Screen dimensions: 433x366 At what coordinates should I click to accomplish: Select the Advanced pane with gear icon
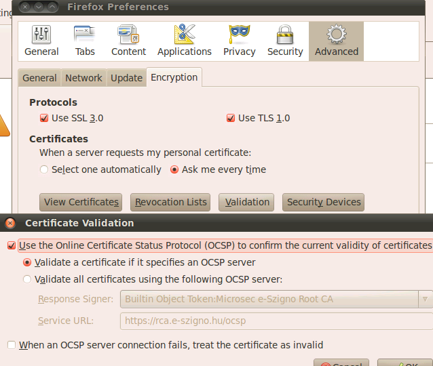337,41
